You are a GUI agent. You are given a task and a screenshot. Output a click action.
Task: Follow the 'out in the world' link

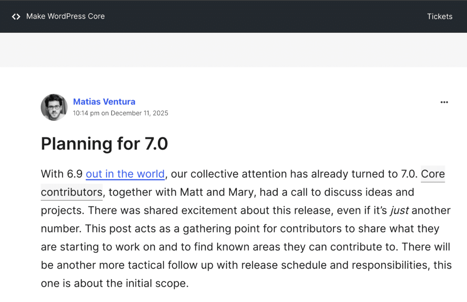coord(125,174)
